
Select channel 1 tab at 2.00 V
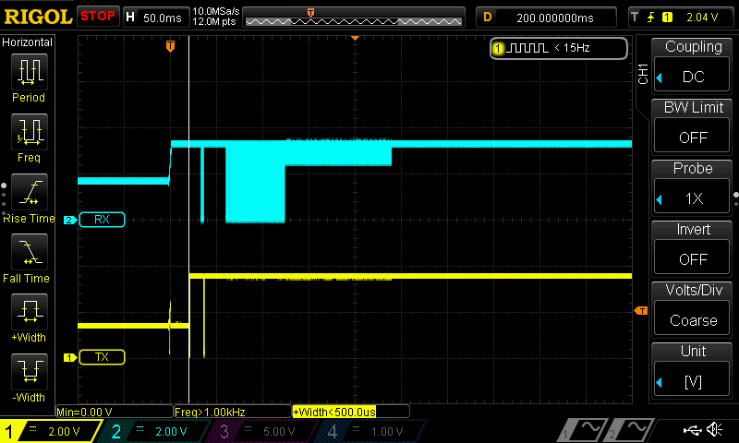coord(51,431)
